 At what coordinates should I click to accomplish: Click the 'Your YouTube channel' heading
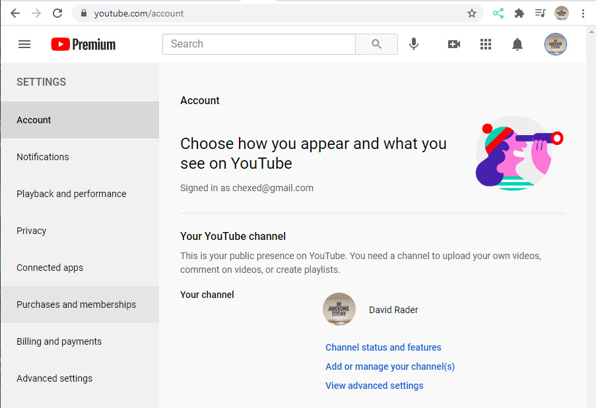232,236
